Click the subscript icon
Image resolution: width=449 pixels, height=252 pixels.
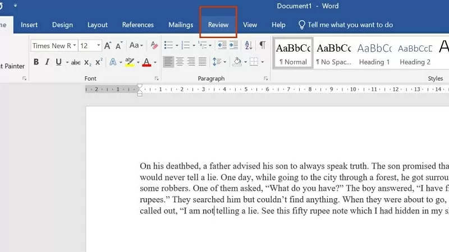[x=88, y=62]
